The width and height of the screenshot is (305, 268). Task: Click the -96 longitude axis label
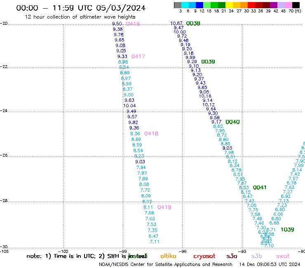click(x=183, y=251)
